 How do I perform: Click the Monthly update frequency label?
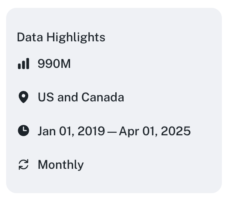[60, 165]
